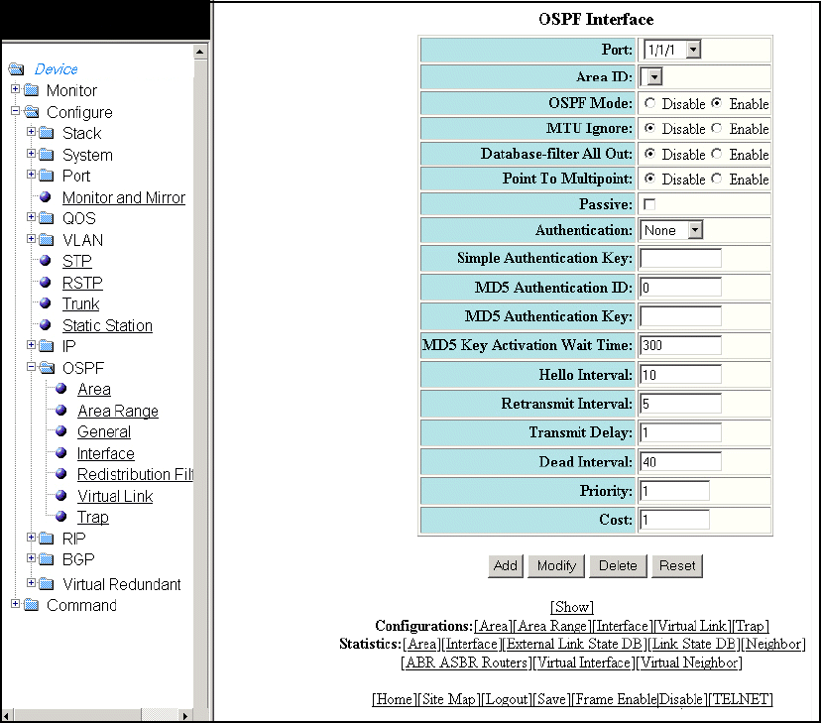Expand the VLAN tree node

31,238
